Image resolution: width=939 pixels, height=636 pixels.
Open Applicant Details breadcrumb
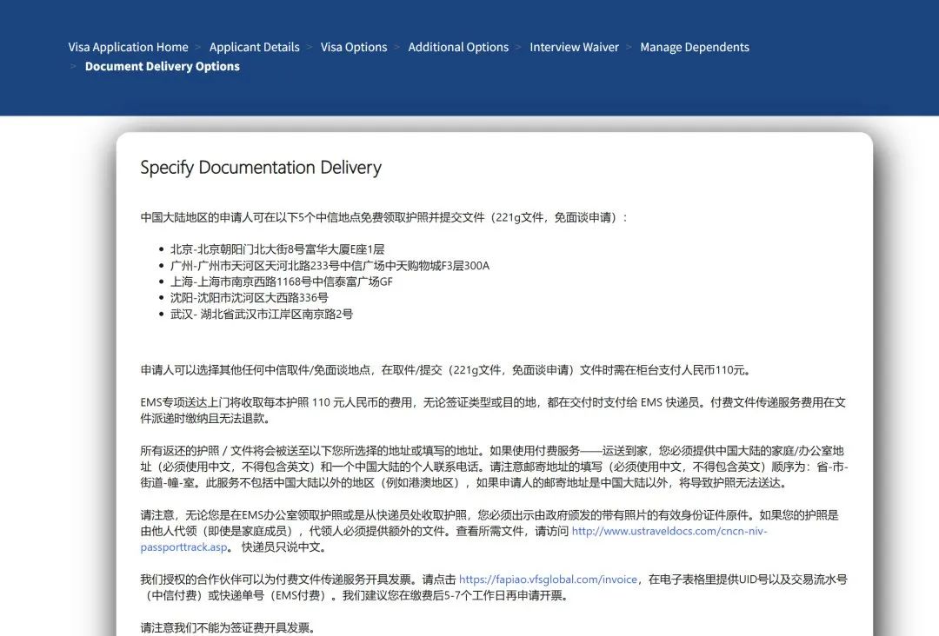pyautogui.click(x=255, y=47)
